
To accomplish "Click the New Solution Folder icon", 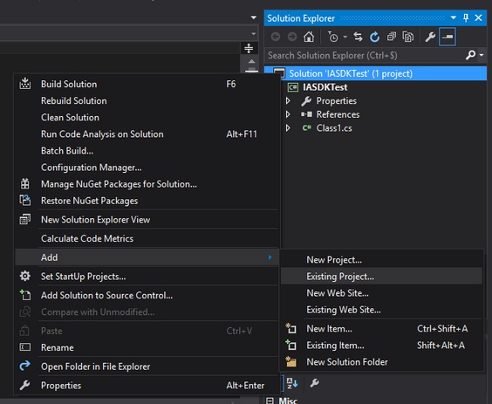I will pos(290,361).
